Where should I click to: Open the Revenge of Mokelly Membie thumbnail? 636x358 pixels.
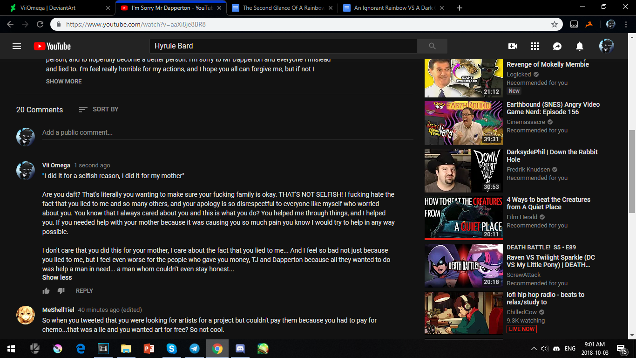click(x=464, y=78)
